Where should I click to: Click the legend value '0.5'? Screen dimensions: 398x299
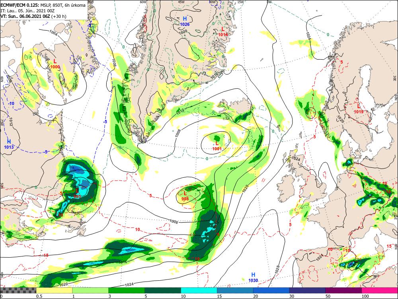pos(39,296)
